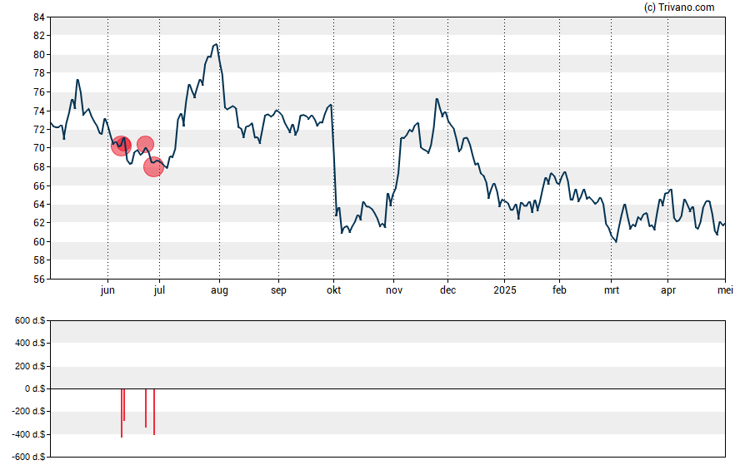Click the '80' price axis value

click(38, 55)
